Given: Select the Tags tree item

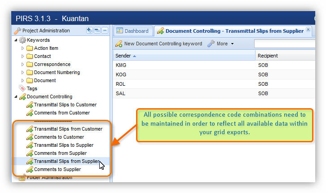Looking at the screenshot, I should pyautogui.click(x=32, y=89).
